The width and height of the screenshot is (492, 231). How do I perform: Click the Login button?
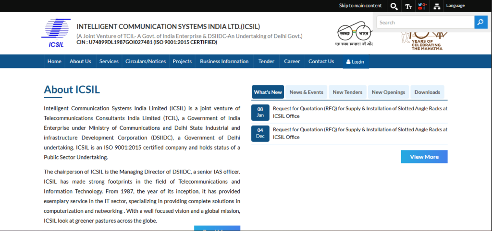coord(355,62)
